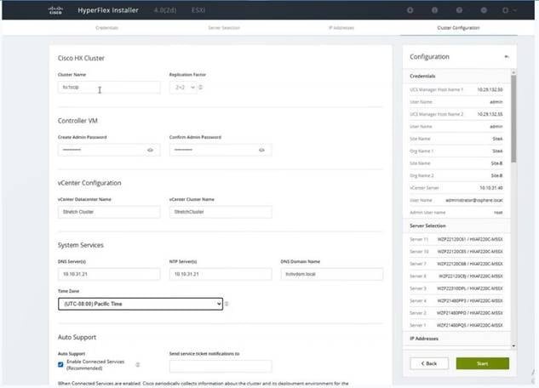Click info icon beside Replication Factor
Viewport: 539px width, 388px height.
[201, 87]
